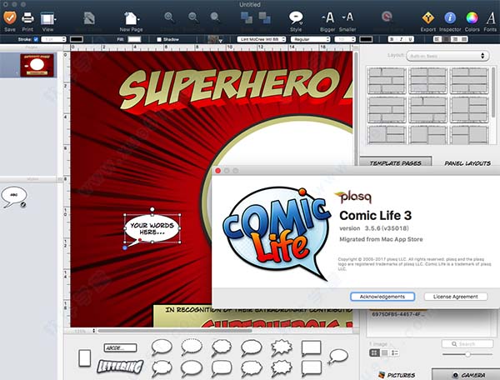This screenshot has width=500, height=380.
Task: Open the Colors picker
Action: pos(472,17)
